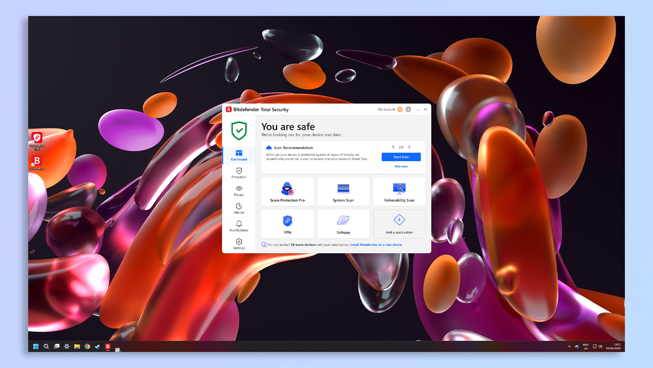Click Bitdefender icon on taskbar
The height and width of the screenshot is (368, 653).
click(x=108, y=346)
